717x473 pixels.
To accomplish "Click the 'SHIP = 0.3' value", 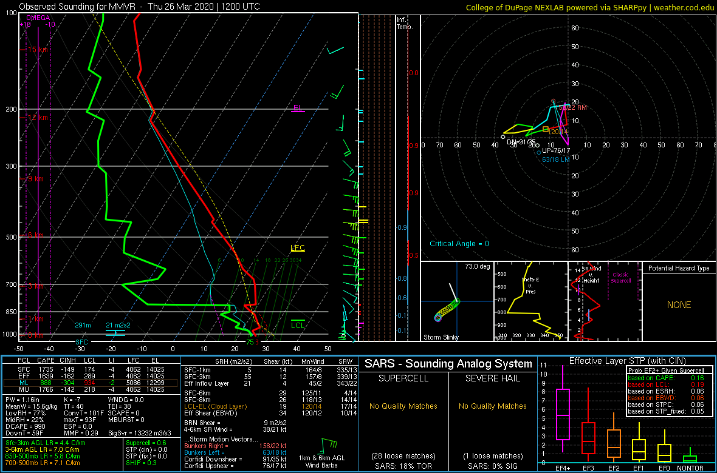I will (x=141, y=463).
